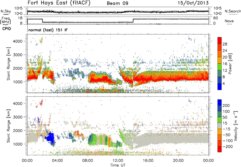
Task: Click the frequency step-down near 02:00 UT
Action: click(x=42, y=20)
